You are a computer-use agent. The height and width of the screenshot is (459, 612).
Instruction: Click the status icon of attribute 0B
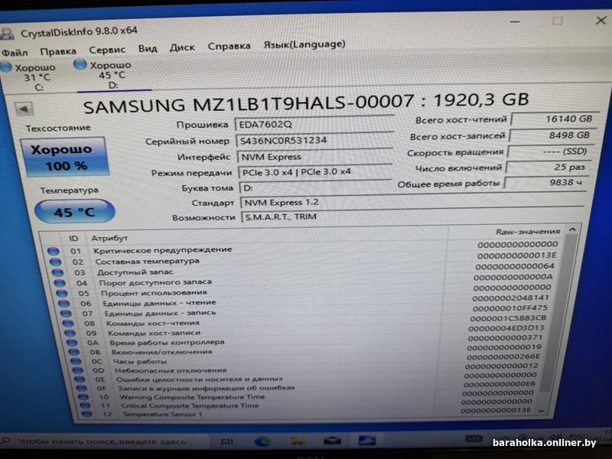73,352
